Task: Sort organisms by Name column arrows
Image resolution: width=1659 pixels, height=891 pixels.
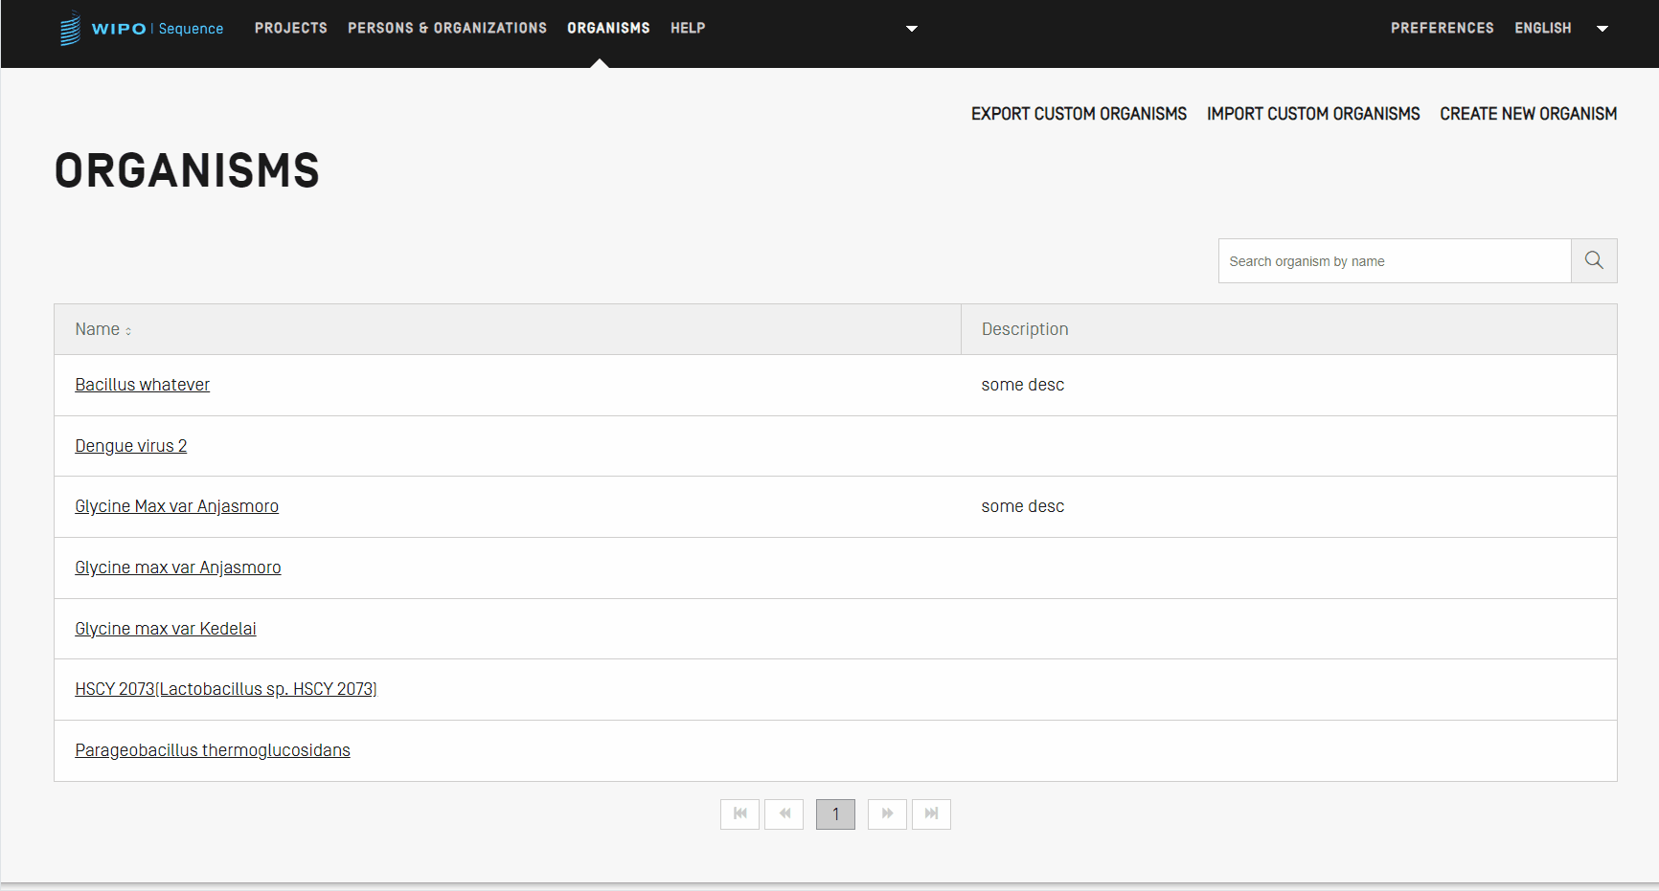Action: coord(128,331)
